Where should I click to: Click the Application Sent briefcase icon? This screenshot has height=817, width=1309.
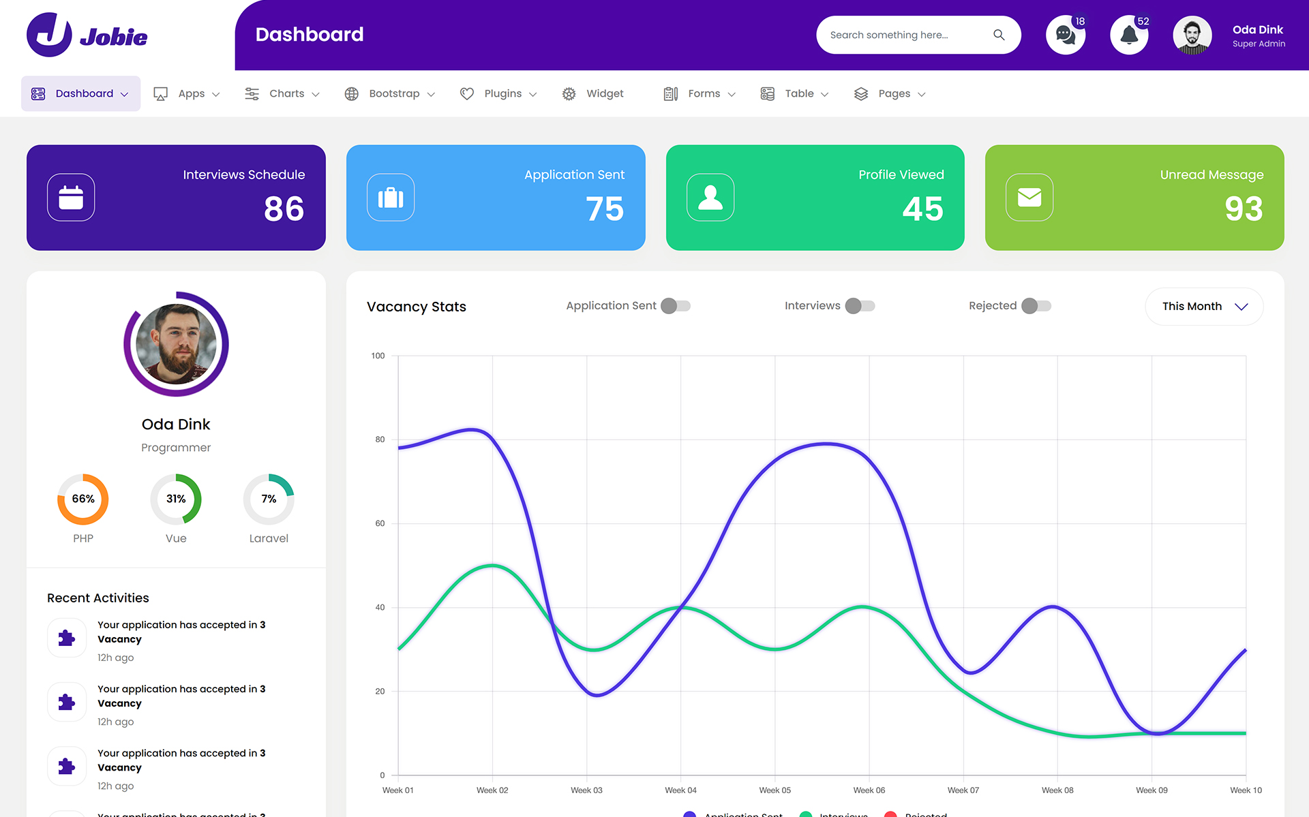tap(391, 198)
